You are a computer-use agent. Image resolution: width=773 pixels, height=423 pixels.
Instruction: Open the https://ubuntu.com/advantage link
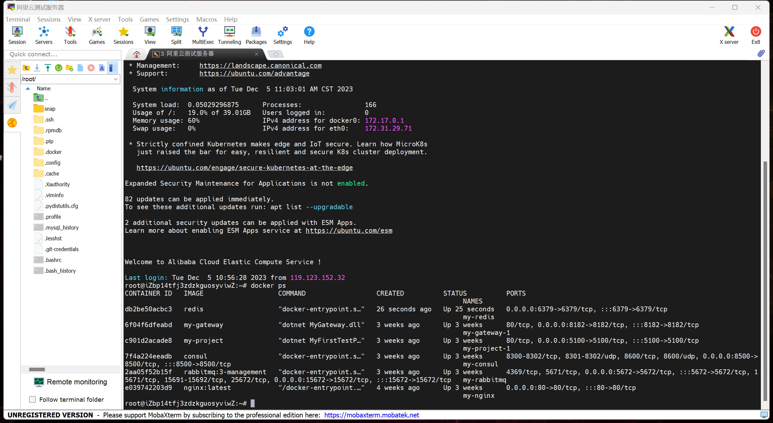254,73
